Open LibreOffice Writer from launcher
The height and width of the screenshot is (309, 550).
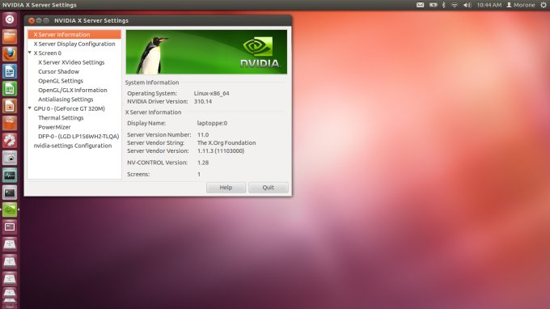pos(10,71)
